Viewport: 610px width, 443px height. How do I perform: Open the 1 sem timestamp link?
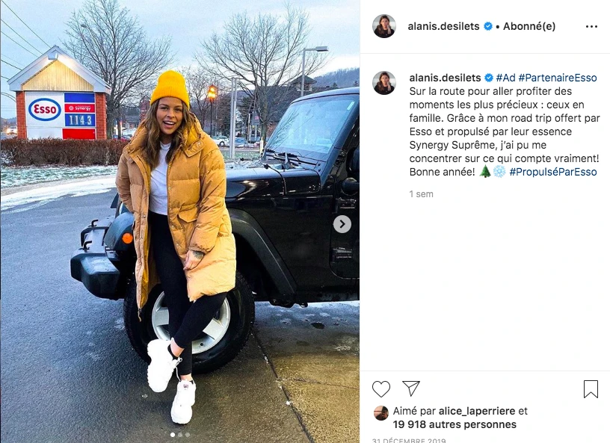tap(421, 194)
